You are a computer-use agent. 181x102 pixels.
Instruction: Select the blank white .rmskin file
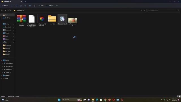(32, 21)
